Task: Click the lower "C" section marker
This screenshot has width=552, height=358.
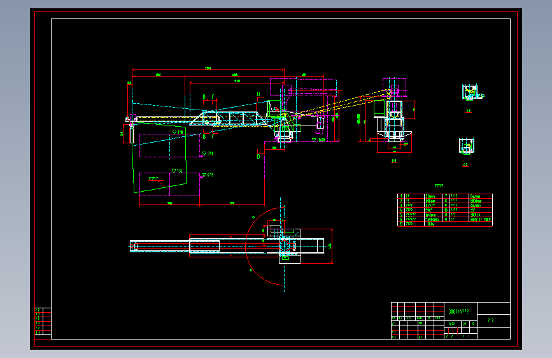Action: pos(213,137)
